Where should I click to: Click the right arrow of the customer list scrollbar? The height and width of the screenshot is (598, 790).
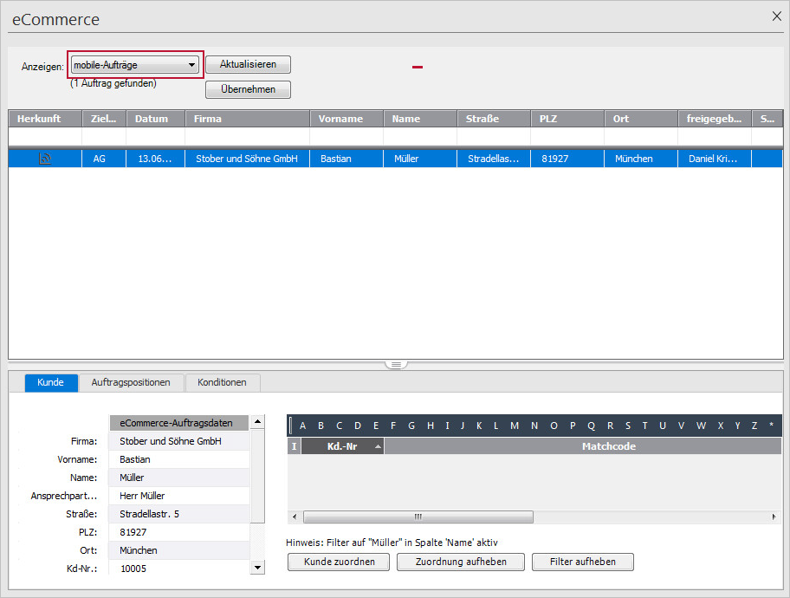click(x=774, y=517)
